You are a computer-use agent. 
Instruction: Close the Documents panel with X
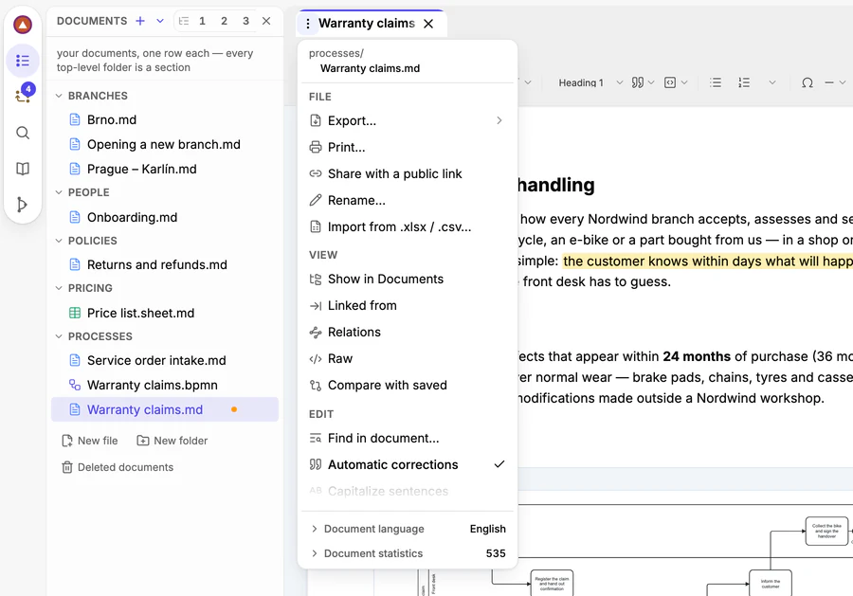(266, 21)
